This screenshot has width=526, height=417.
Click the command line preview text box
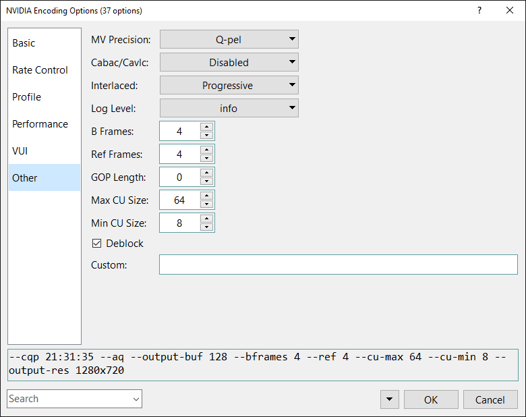click(263, 365)
